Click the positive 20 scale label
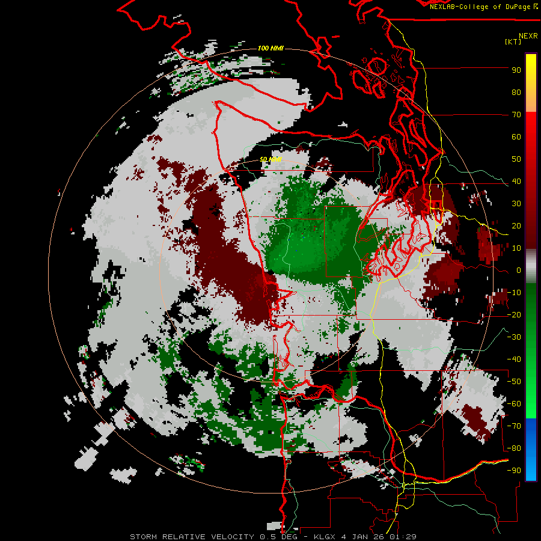The width and height of the screenshot is (541, 541). tap(516, 226)
